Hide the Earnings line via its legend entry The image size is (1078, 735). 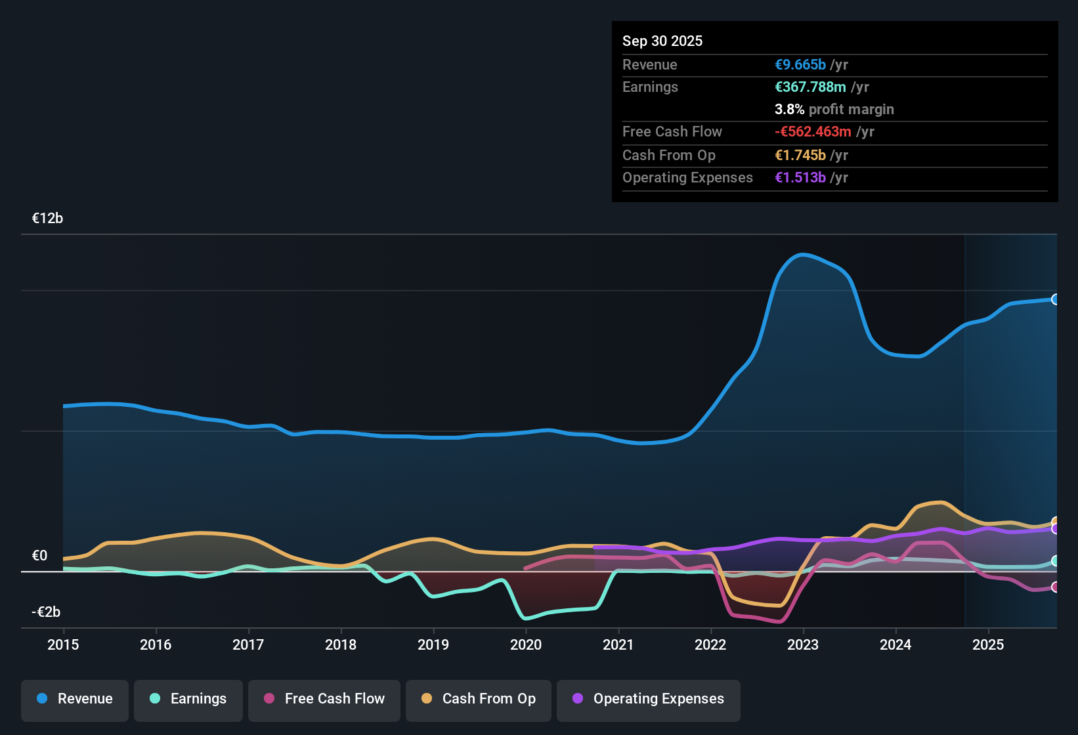pos(188,699)
